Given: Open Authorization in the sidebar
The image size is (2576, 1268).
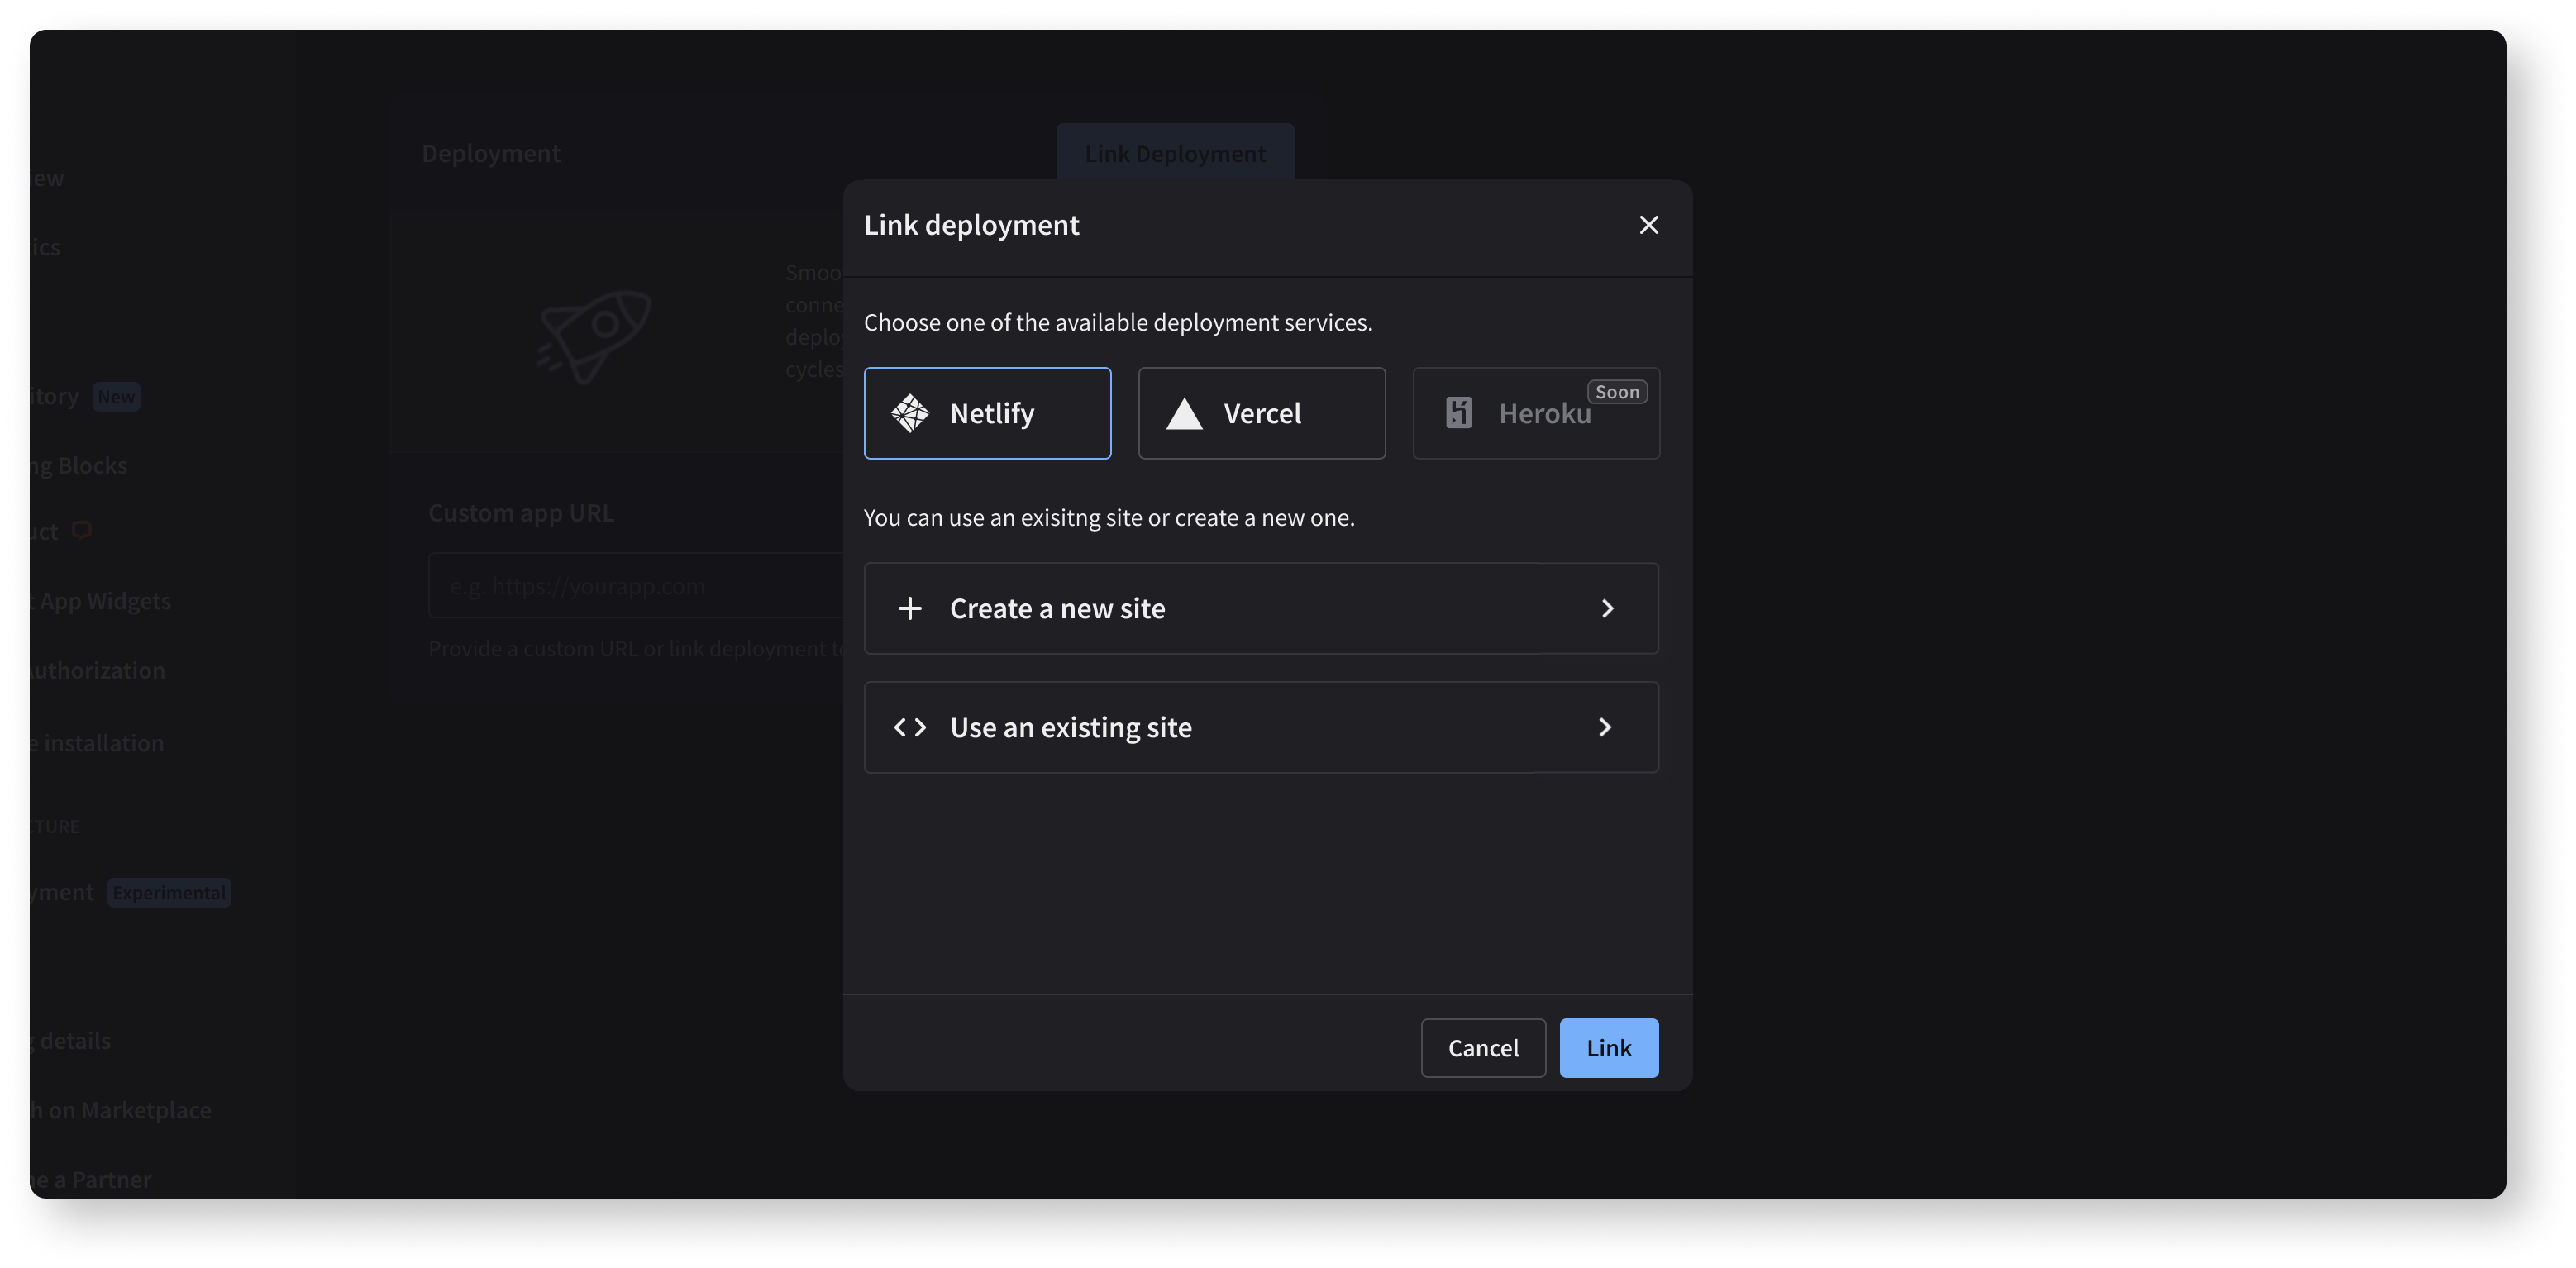Looking at the screenshot, I should 97,670.
